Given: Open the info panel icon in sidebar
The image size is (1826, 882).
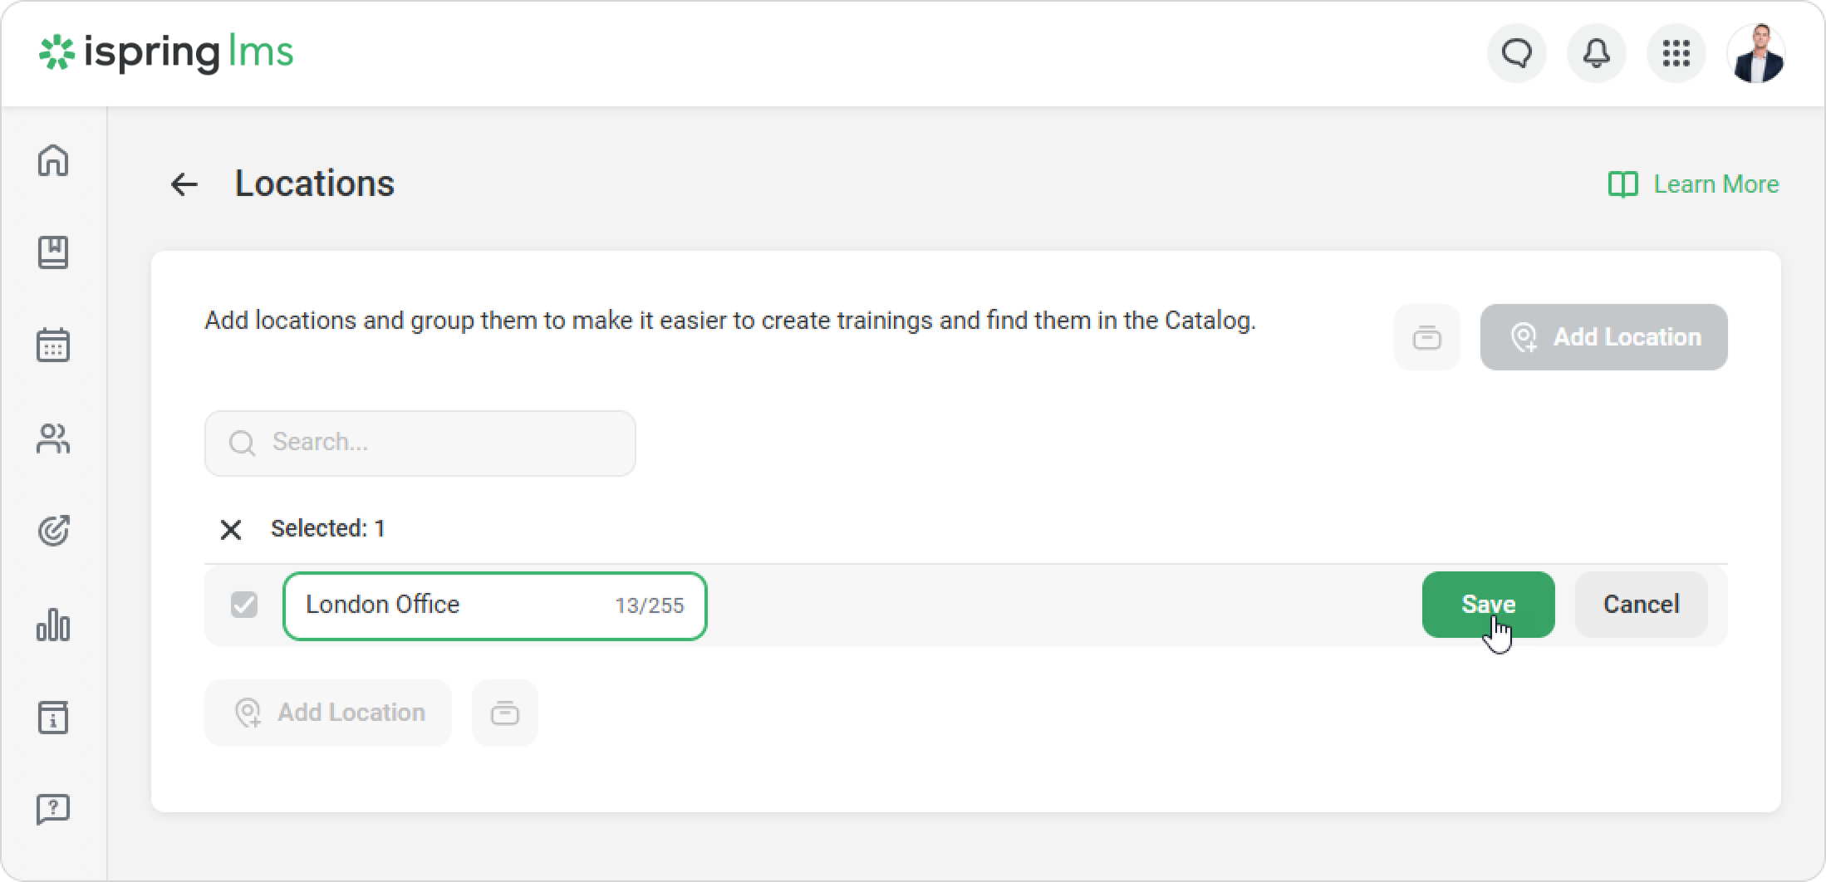Looking at the screenshot, I should (x=53, y=718).
